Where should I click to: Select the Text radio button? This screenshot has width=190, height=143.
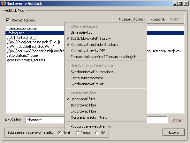pyautogui.click(x=60, y=133)
